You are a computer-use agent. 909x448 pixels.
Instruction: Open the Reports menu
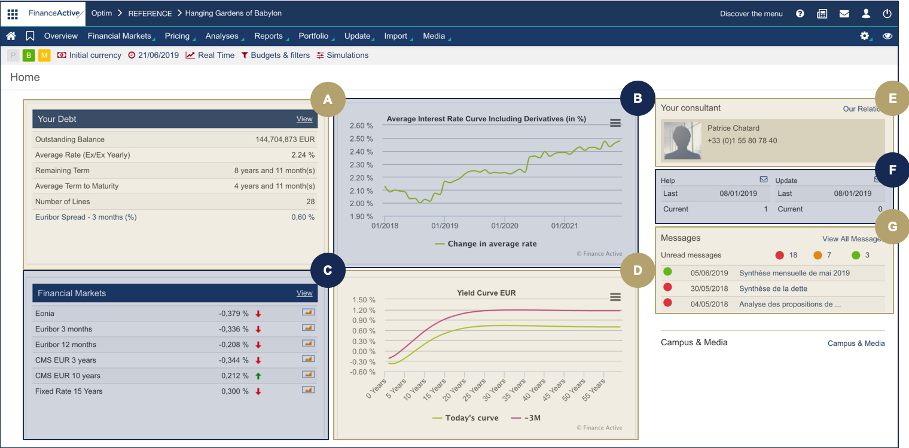tap(269, 36)
